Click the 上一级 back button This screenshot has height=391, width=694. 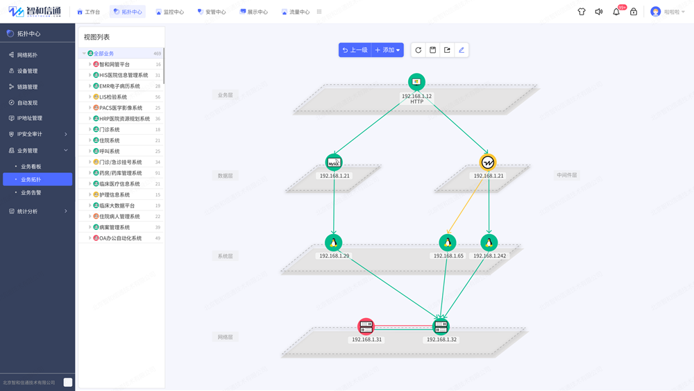(x=355, y=50)
